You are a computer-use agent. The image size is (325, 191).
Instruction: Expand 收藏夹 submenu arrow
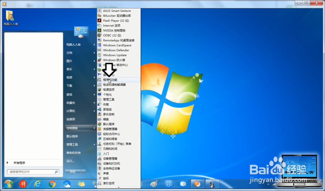click(x=94, y=103)
